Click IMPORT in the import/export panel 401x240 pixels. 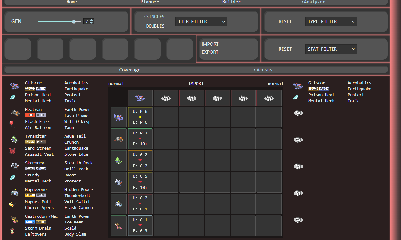click(210, 44)
